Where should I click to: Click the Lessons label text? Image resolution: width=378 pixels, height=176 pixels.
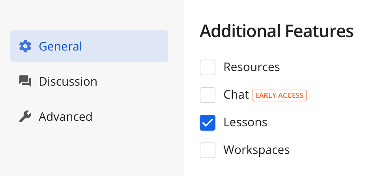click(x=245, y=122)
